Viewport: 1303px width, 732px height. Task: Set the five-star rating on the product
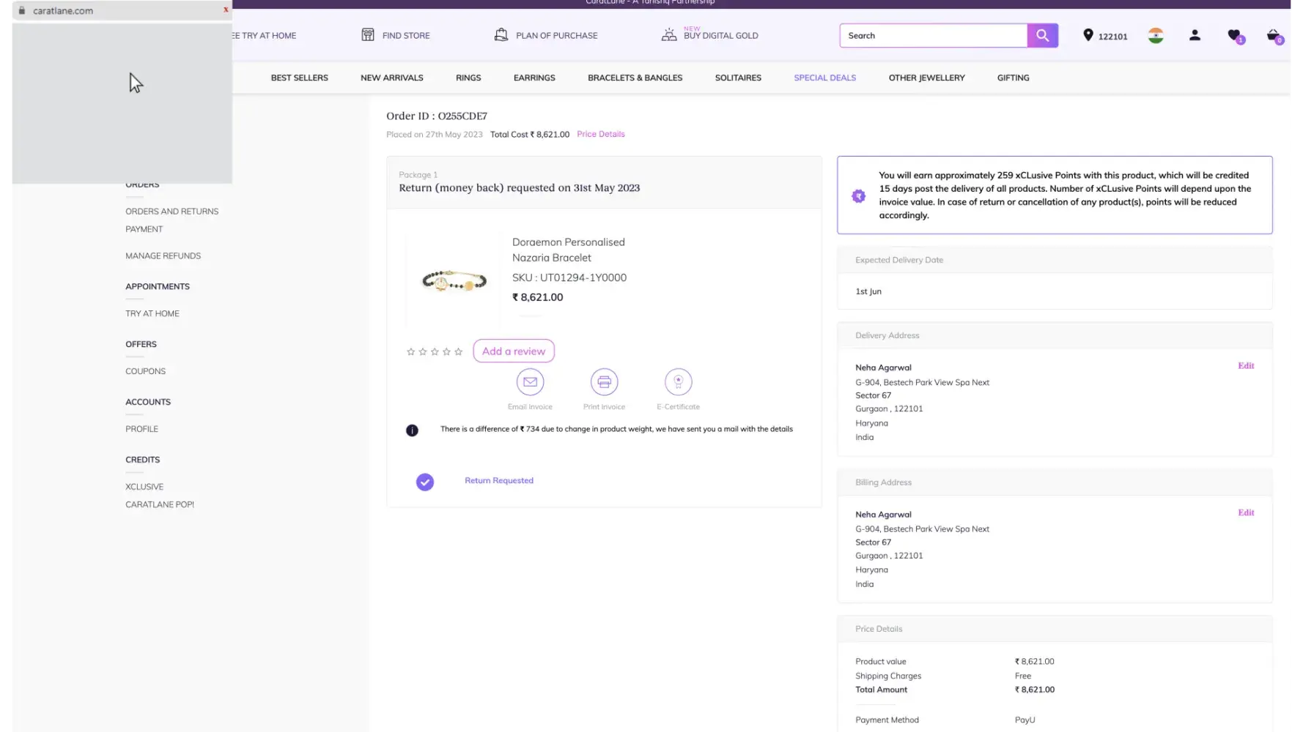pyautogui.click(x=458, y=352)
